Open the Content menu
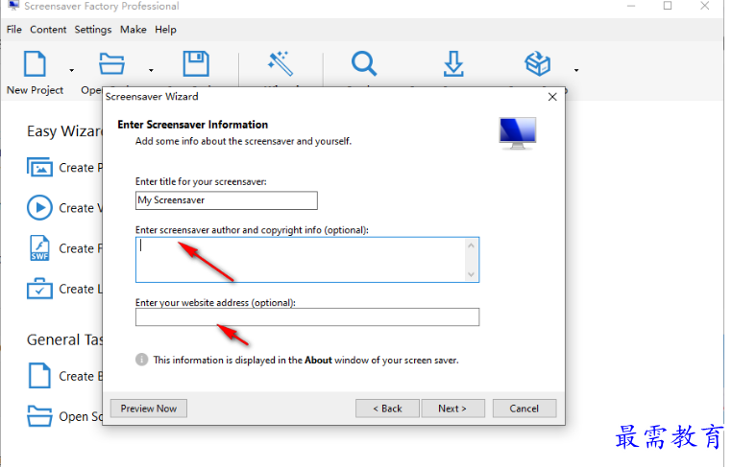Screen dimensions: 732x467 (48, 30)
